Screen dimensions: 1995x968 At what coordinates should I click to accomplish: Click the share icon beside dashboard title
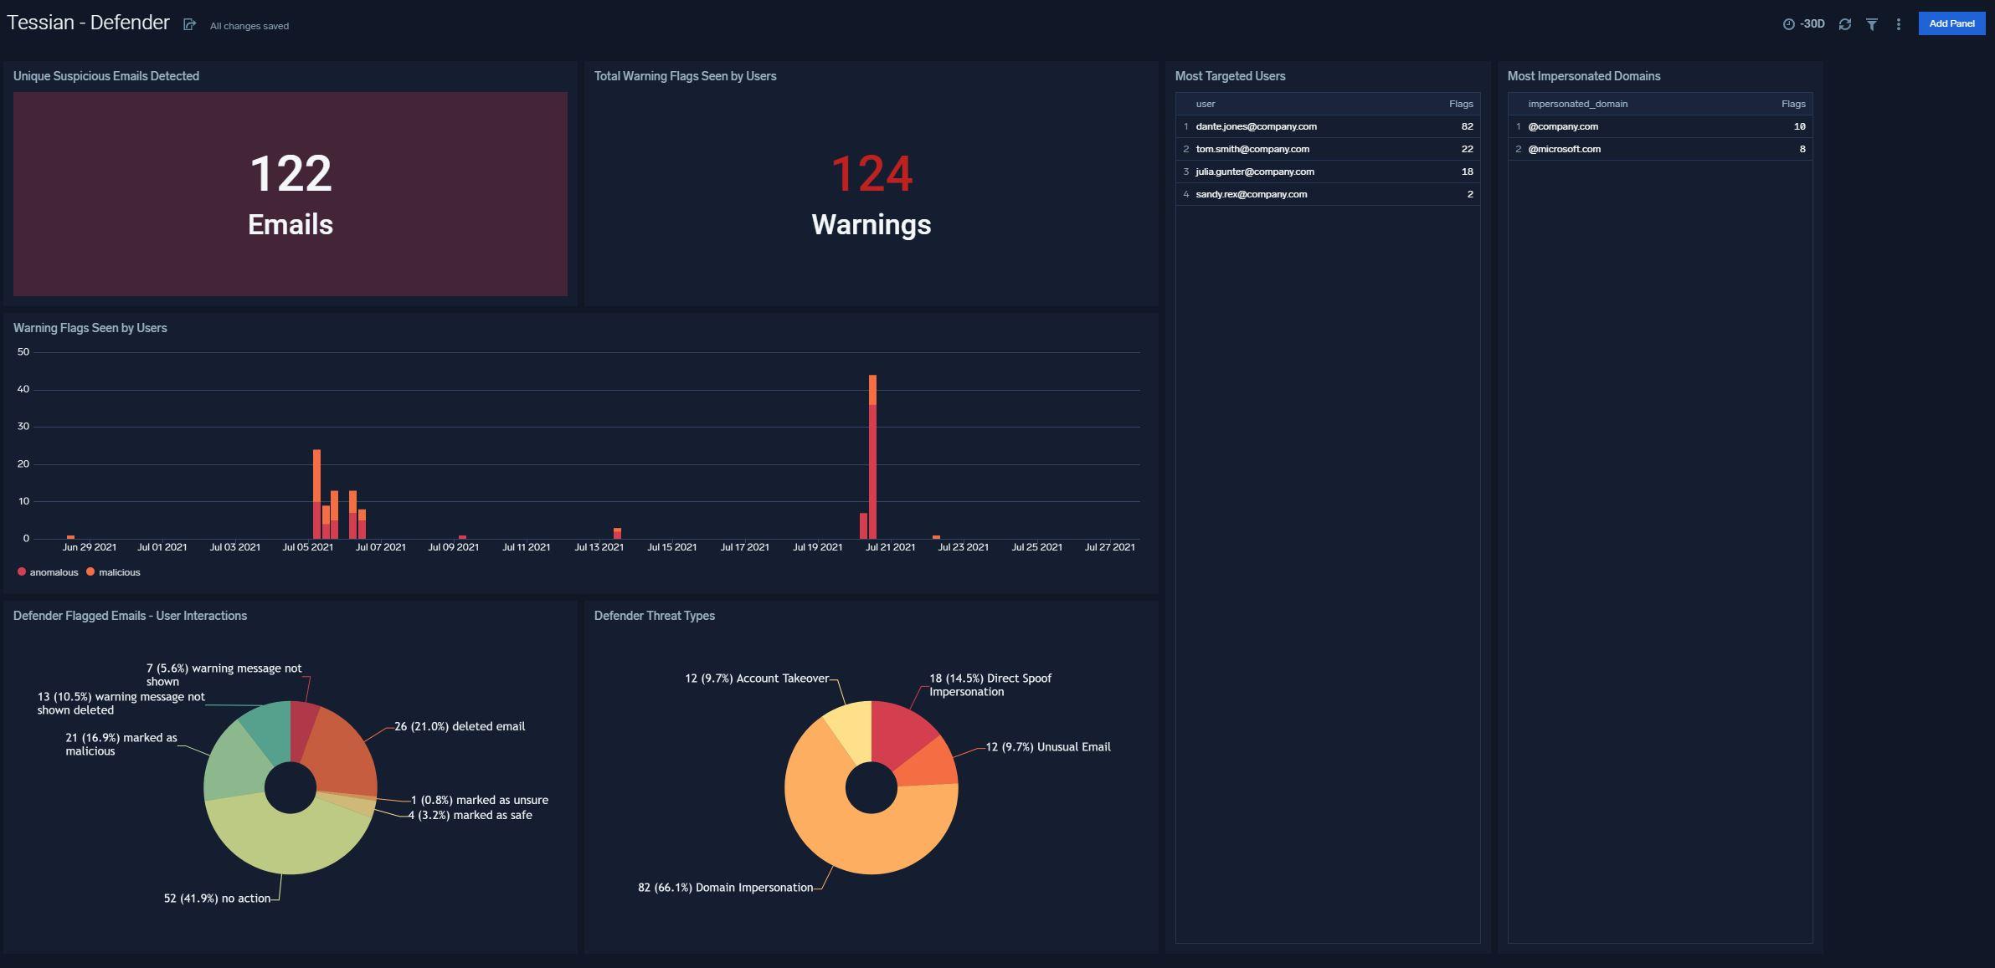point(189,25)
